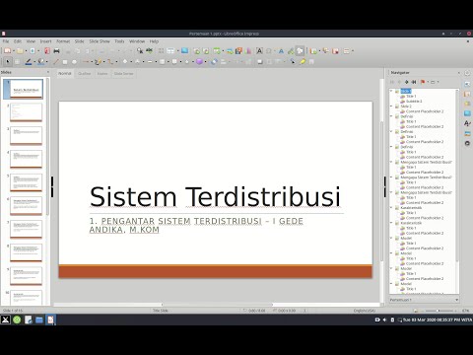Screen dimensions: 473x355
Task: Collapse the Slide 2 tree node
Action: coord(391,106)
